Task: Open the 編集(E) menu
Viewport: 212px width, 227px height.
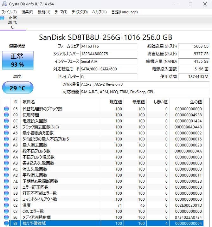Action: coord(27,12)
